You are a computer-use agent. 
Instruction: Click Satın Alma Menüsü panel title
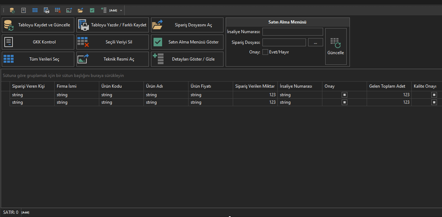[x=287, y=22]
